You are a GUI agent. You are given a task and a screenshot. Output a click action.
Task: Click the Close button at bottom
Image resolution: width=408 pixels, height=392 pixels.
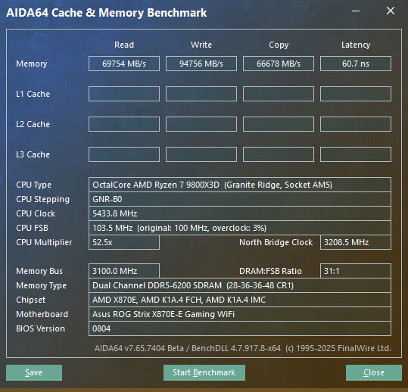tap(374, 372)
